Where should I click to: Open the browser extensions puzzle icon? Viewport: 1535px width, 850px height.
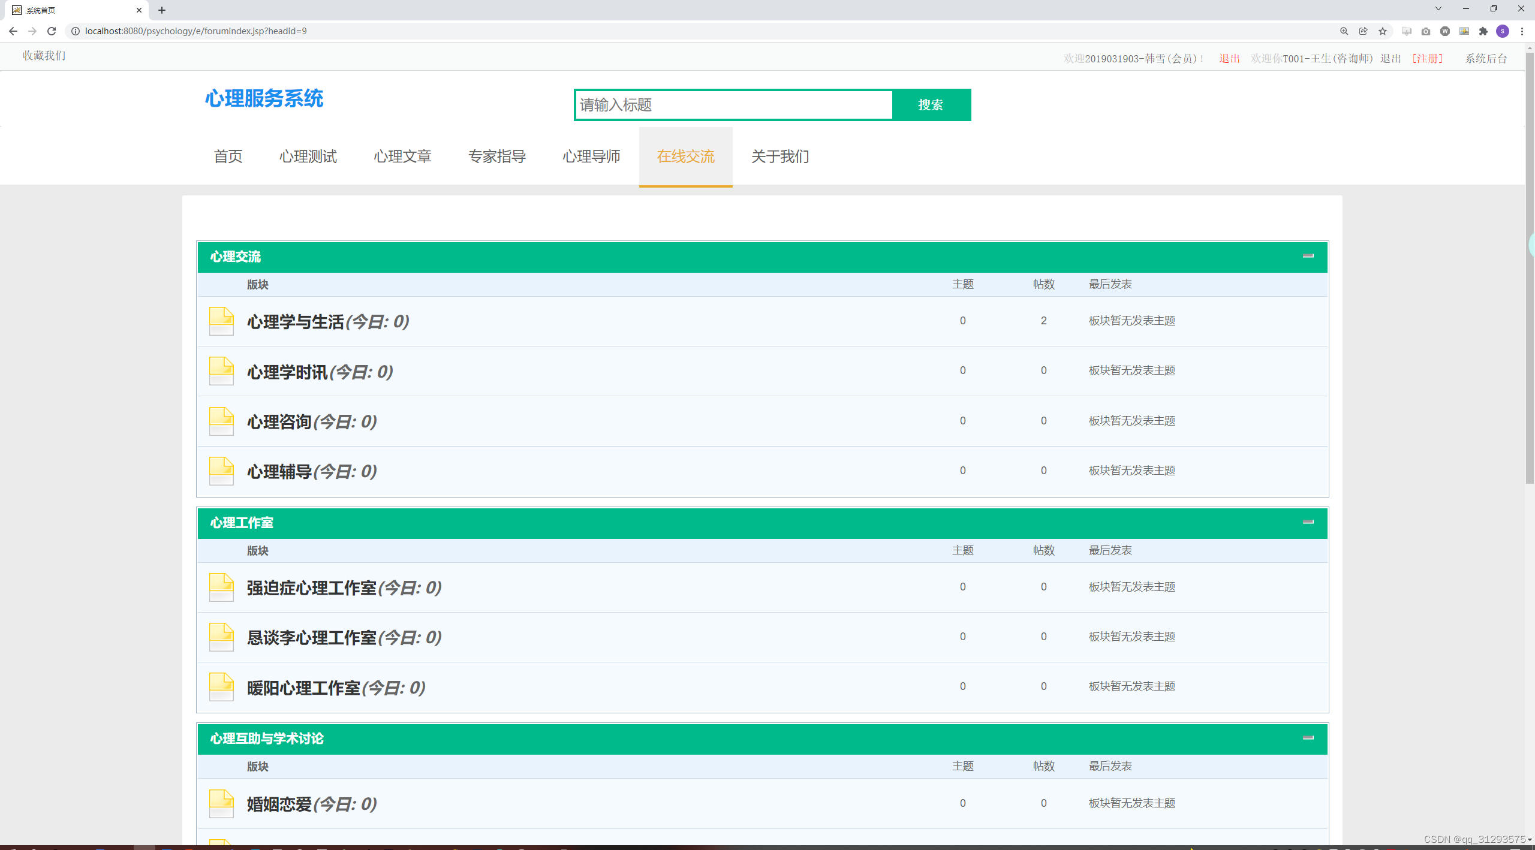pos(1483,31)
